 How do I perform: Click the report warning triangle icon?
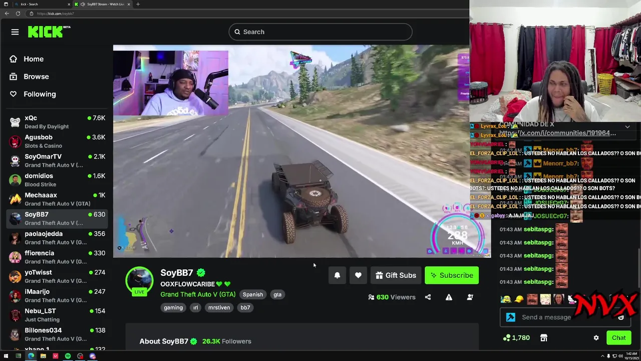(449, 297)
